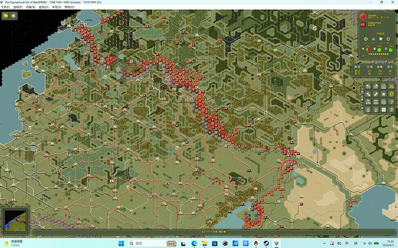Click the third icon in toolbar top row

pyautogui.click(x=384, y=87)
